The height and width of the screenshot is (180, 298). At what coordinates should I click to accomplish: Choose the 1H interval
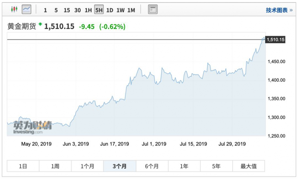(x=88, y=10)
